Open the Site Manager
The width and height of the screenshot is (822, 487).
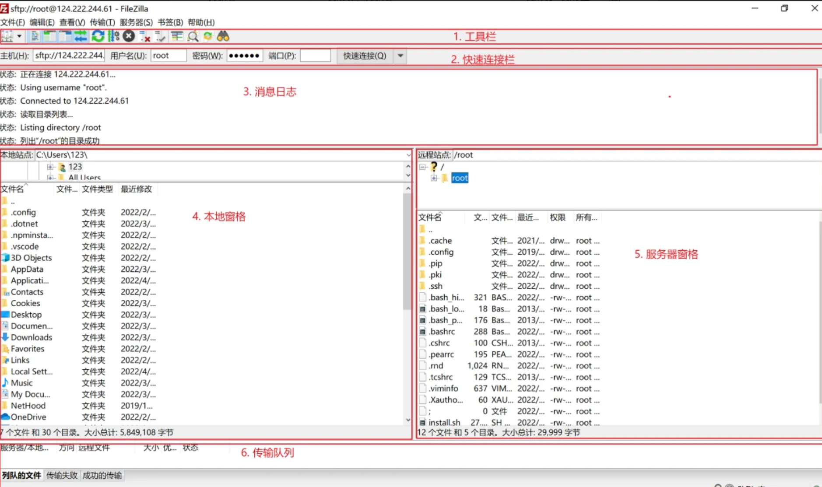click(7, 36)
